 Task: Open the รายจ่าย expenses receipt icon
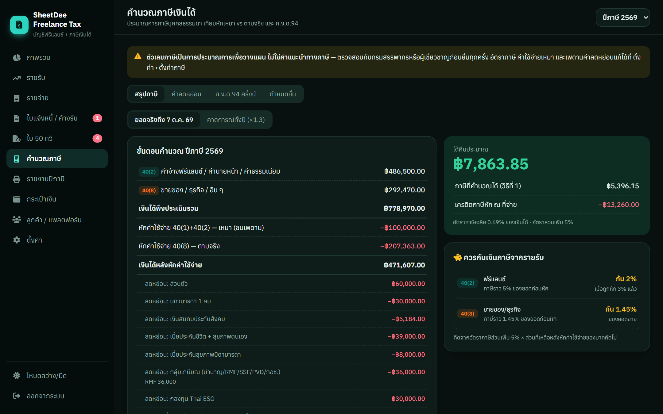point(17,98)
